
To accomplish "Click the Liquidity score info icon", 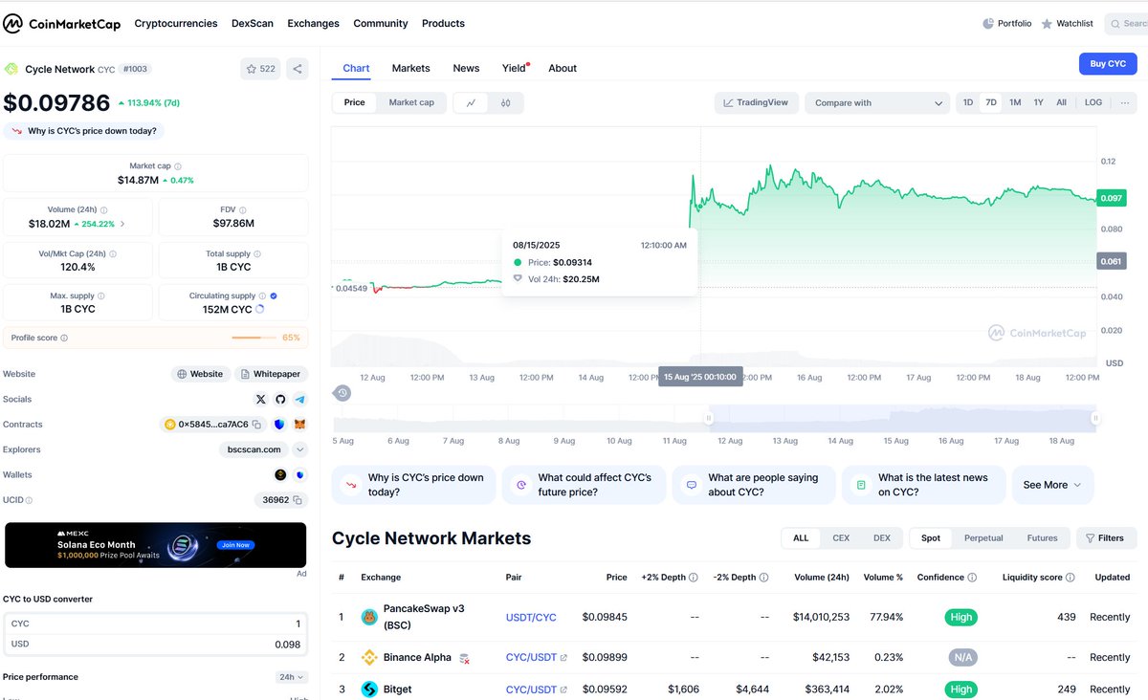I will [x=1071, y=578].
